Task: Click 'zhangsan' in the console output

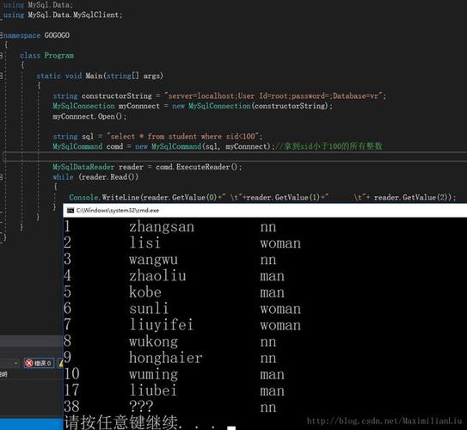Action: pyautogui.click(x=162, y=227)
